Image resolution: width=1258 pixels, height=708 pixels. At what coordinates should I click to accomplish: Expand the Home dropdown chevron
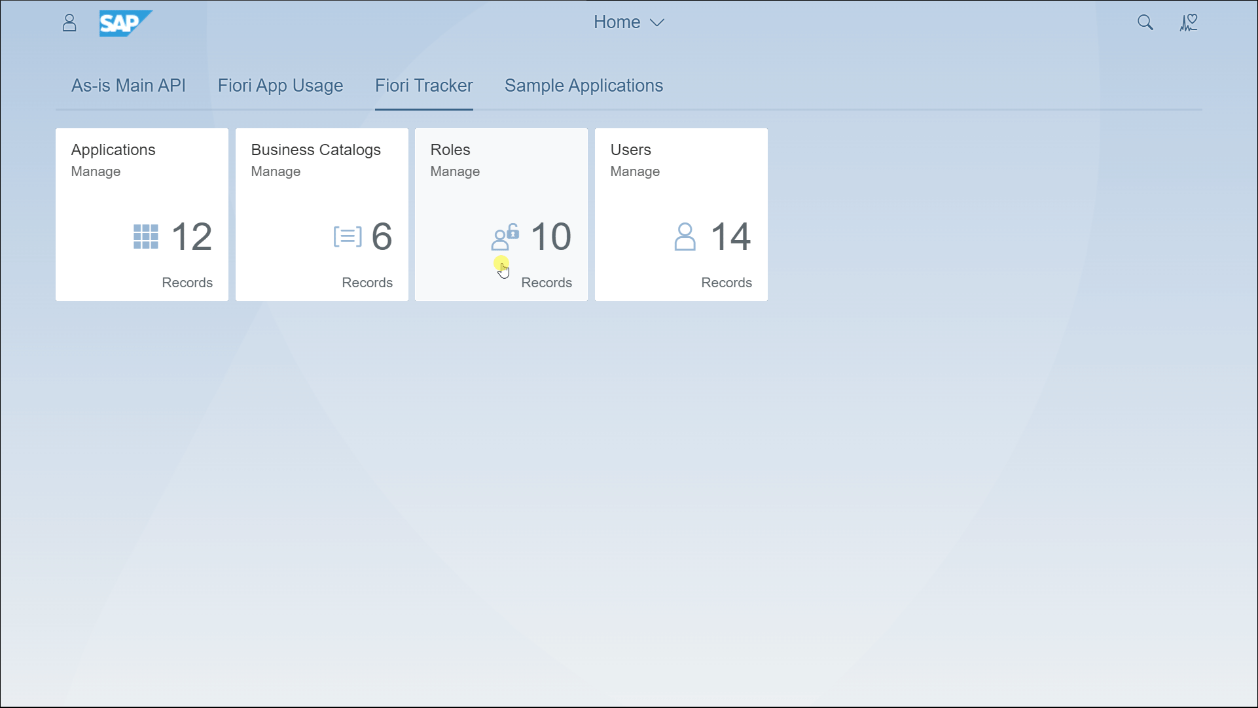(x=657, y=23)
